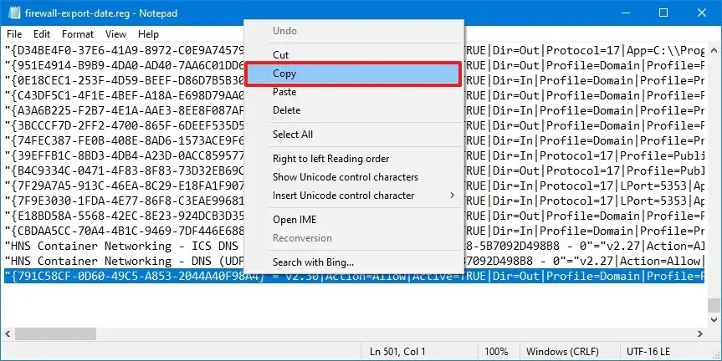Choose Delete from the context menu
The height and width of the screenshot is (361, 722).
[354, 110]
